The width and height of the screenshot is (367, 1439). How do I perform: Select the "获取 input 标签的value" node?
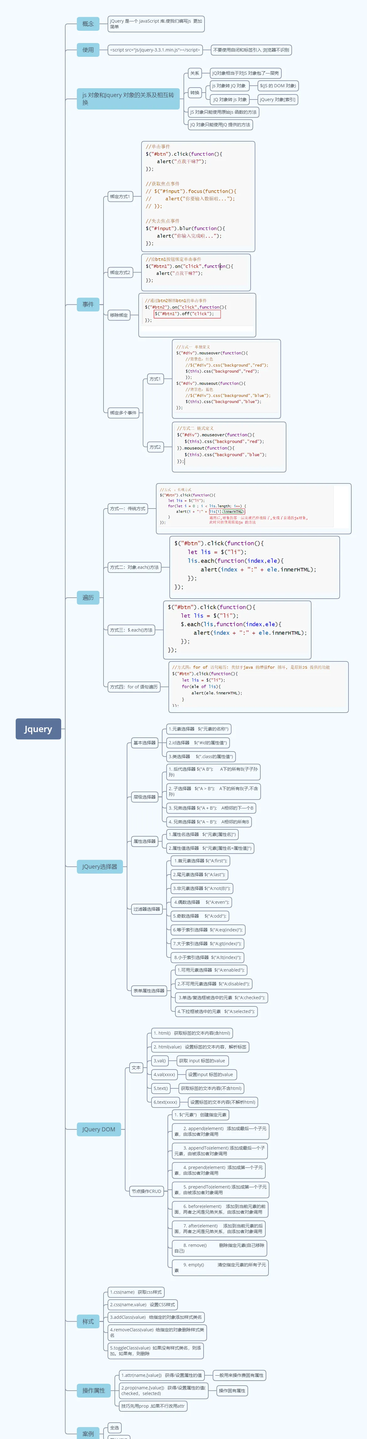point(202,1060)
